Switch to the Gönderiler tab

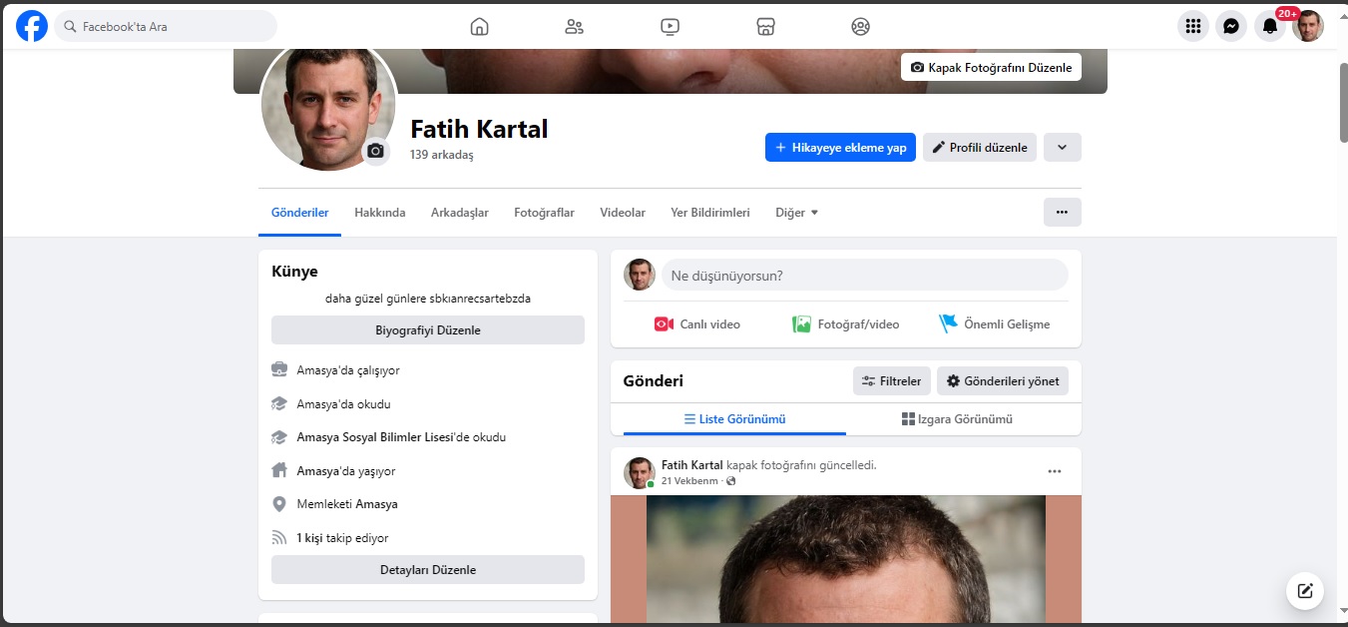point(300,213)
